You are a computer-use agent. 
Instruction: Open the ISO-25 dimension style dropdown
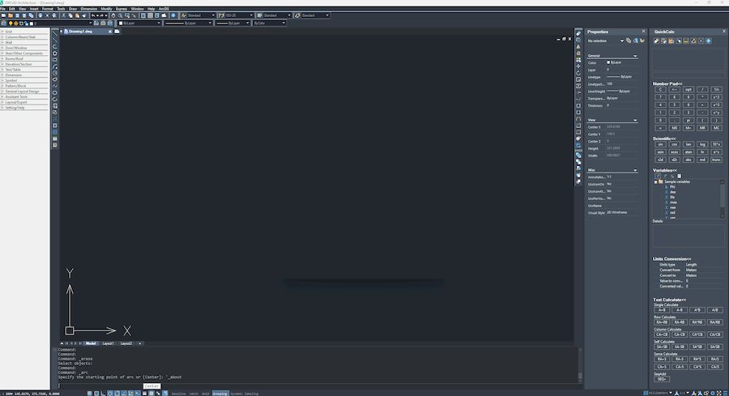pyautogui.click(x=251, y=15)
